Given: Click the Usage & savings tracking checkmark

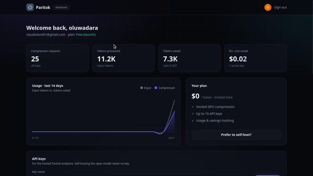Looking at the screenshot, I should click(x=193, y=121).
